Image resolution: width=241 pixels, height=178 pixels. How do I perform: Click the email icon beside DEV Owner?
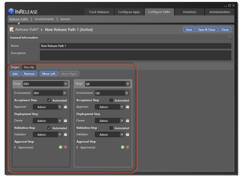click(66, 121)
